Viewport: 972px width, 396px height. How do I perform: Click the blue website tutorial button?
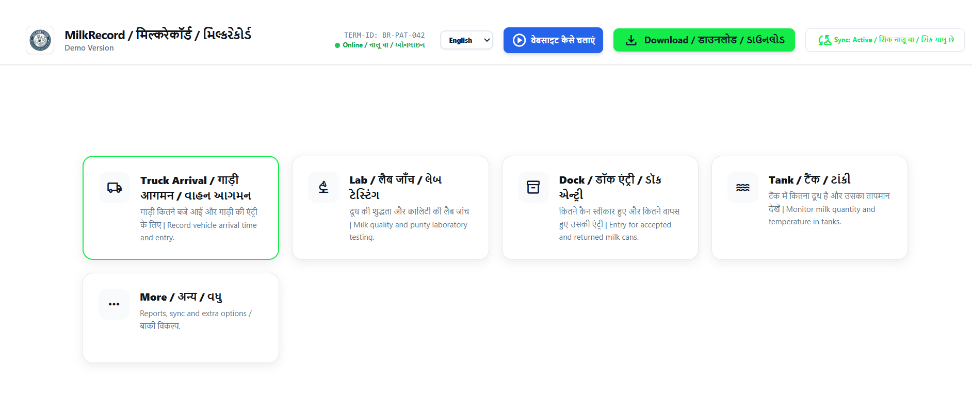(x=553, y=40)
